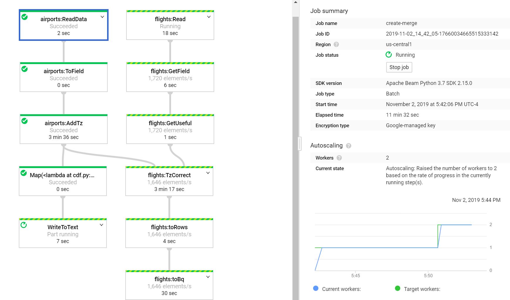Select the flights:toRows step node
Image resolution: width=510 pixels, height=300 pixels.
click(x=169, y=233)
